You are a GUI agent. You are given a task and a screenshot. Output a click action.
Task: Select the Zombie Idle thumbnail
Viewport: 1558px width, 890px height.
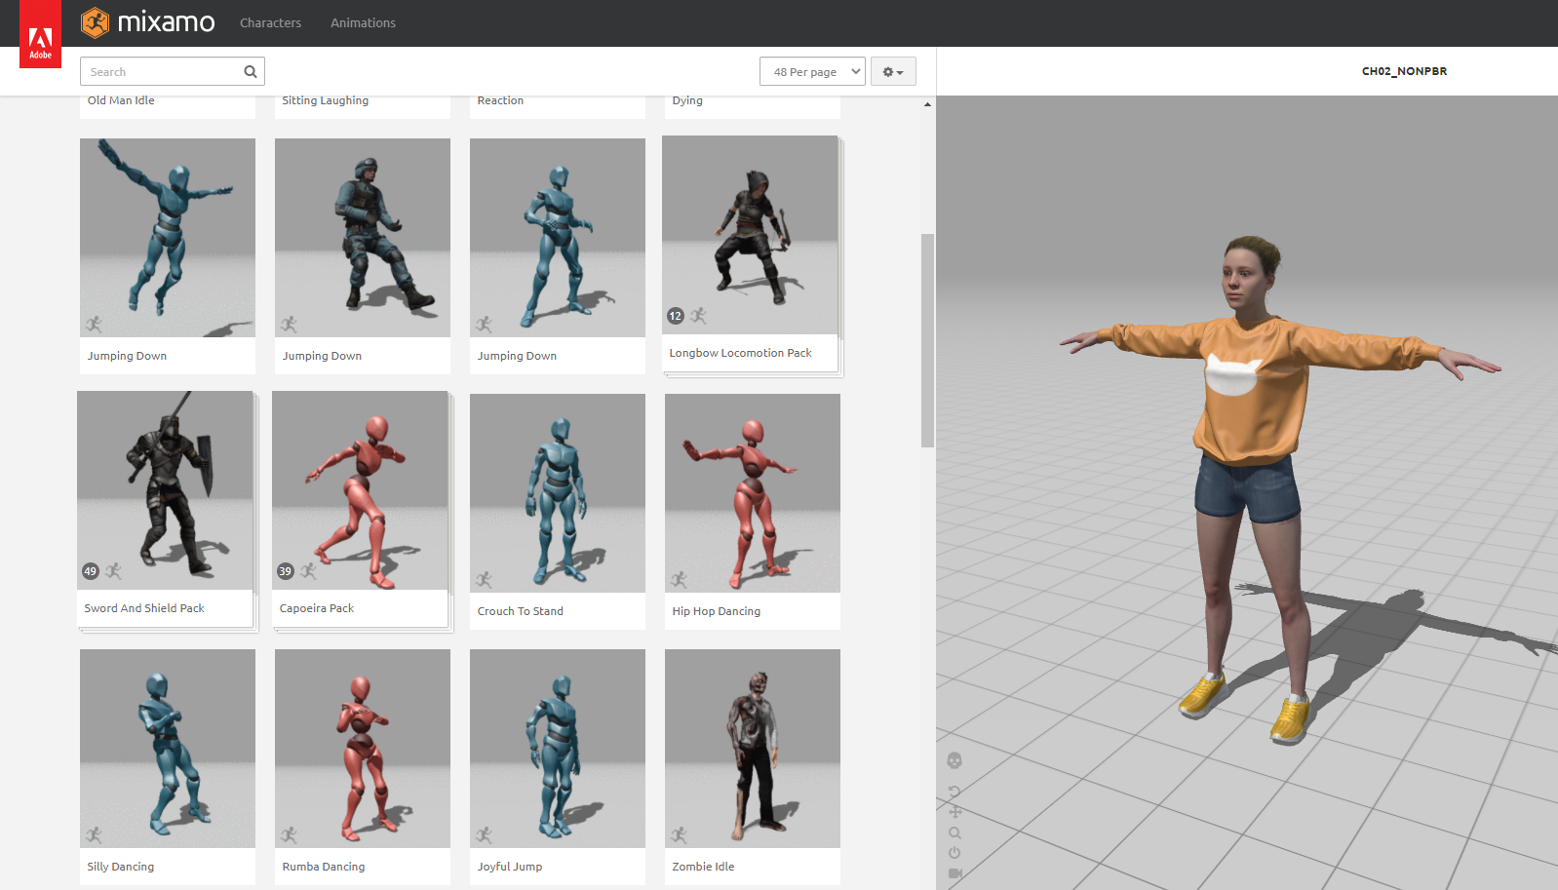(753, 749)
